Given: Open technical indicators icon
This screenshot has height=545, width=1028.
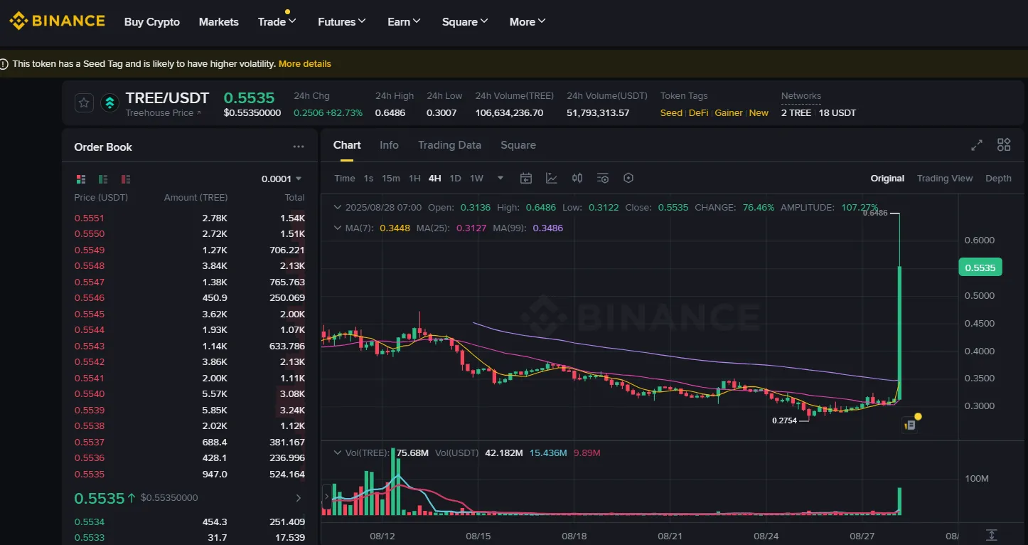Looking at the screenshot, I should tap(552, 179).
